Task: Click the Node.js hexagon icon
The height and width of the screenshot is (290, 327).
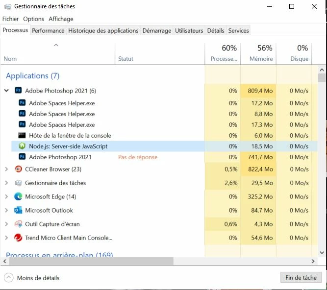Action: pos(22,146)
